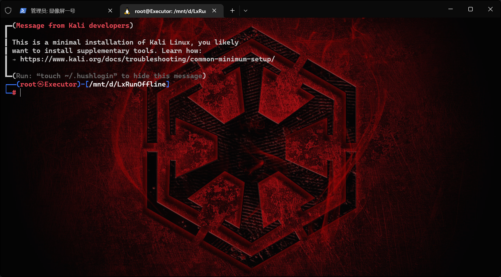Open a new tab with plus button
Viewport: 501px width, 277px height.
click(x=232, y=11)
